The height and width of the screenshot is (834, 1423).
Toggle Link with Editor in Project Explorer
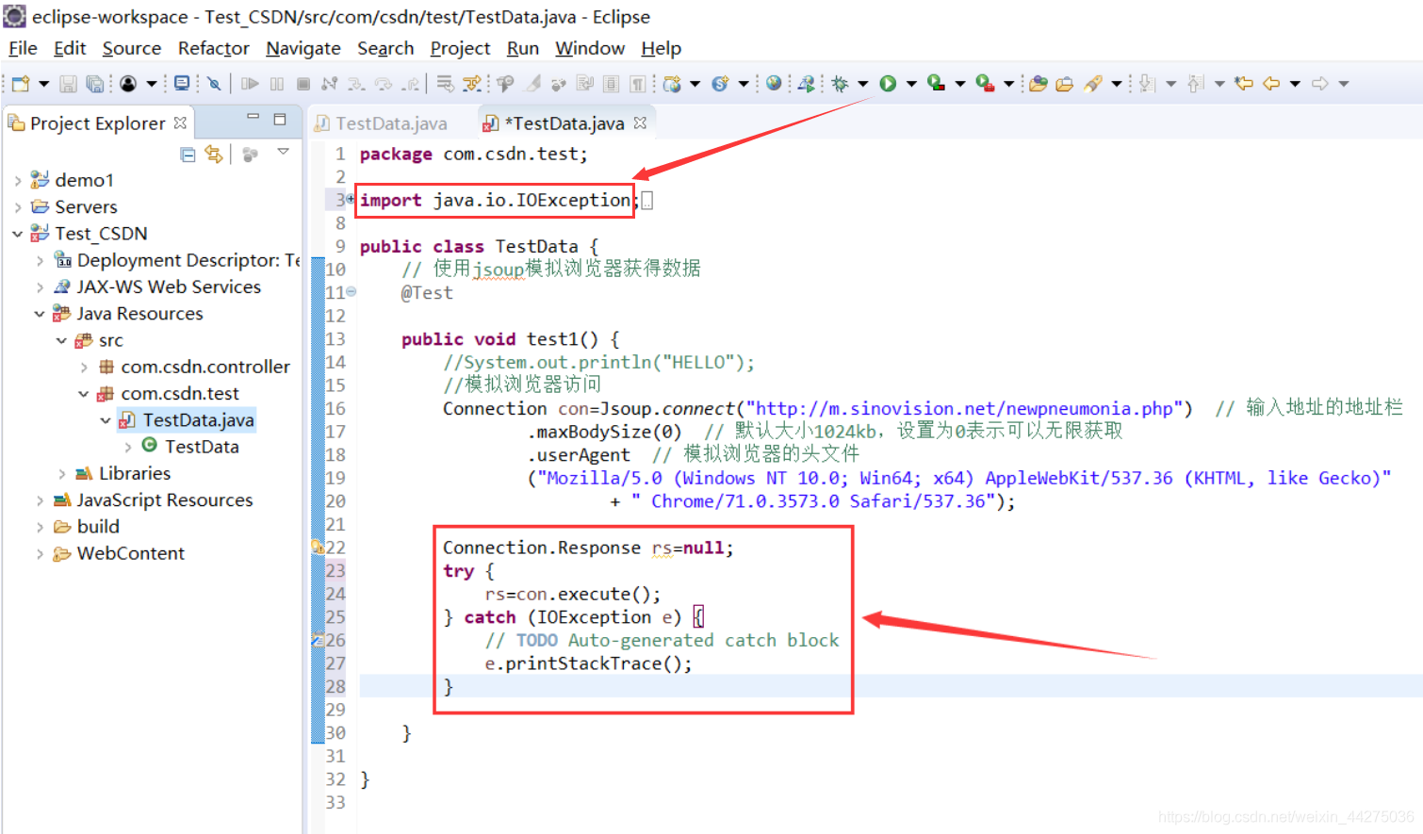[x=214, y=155]
